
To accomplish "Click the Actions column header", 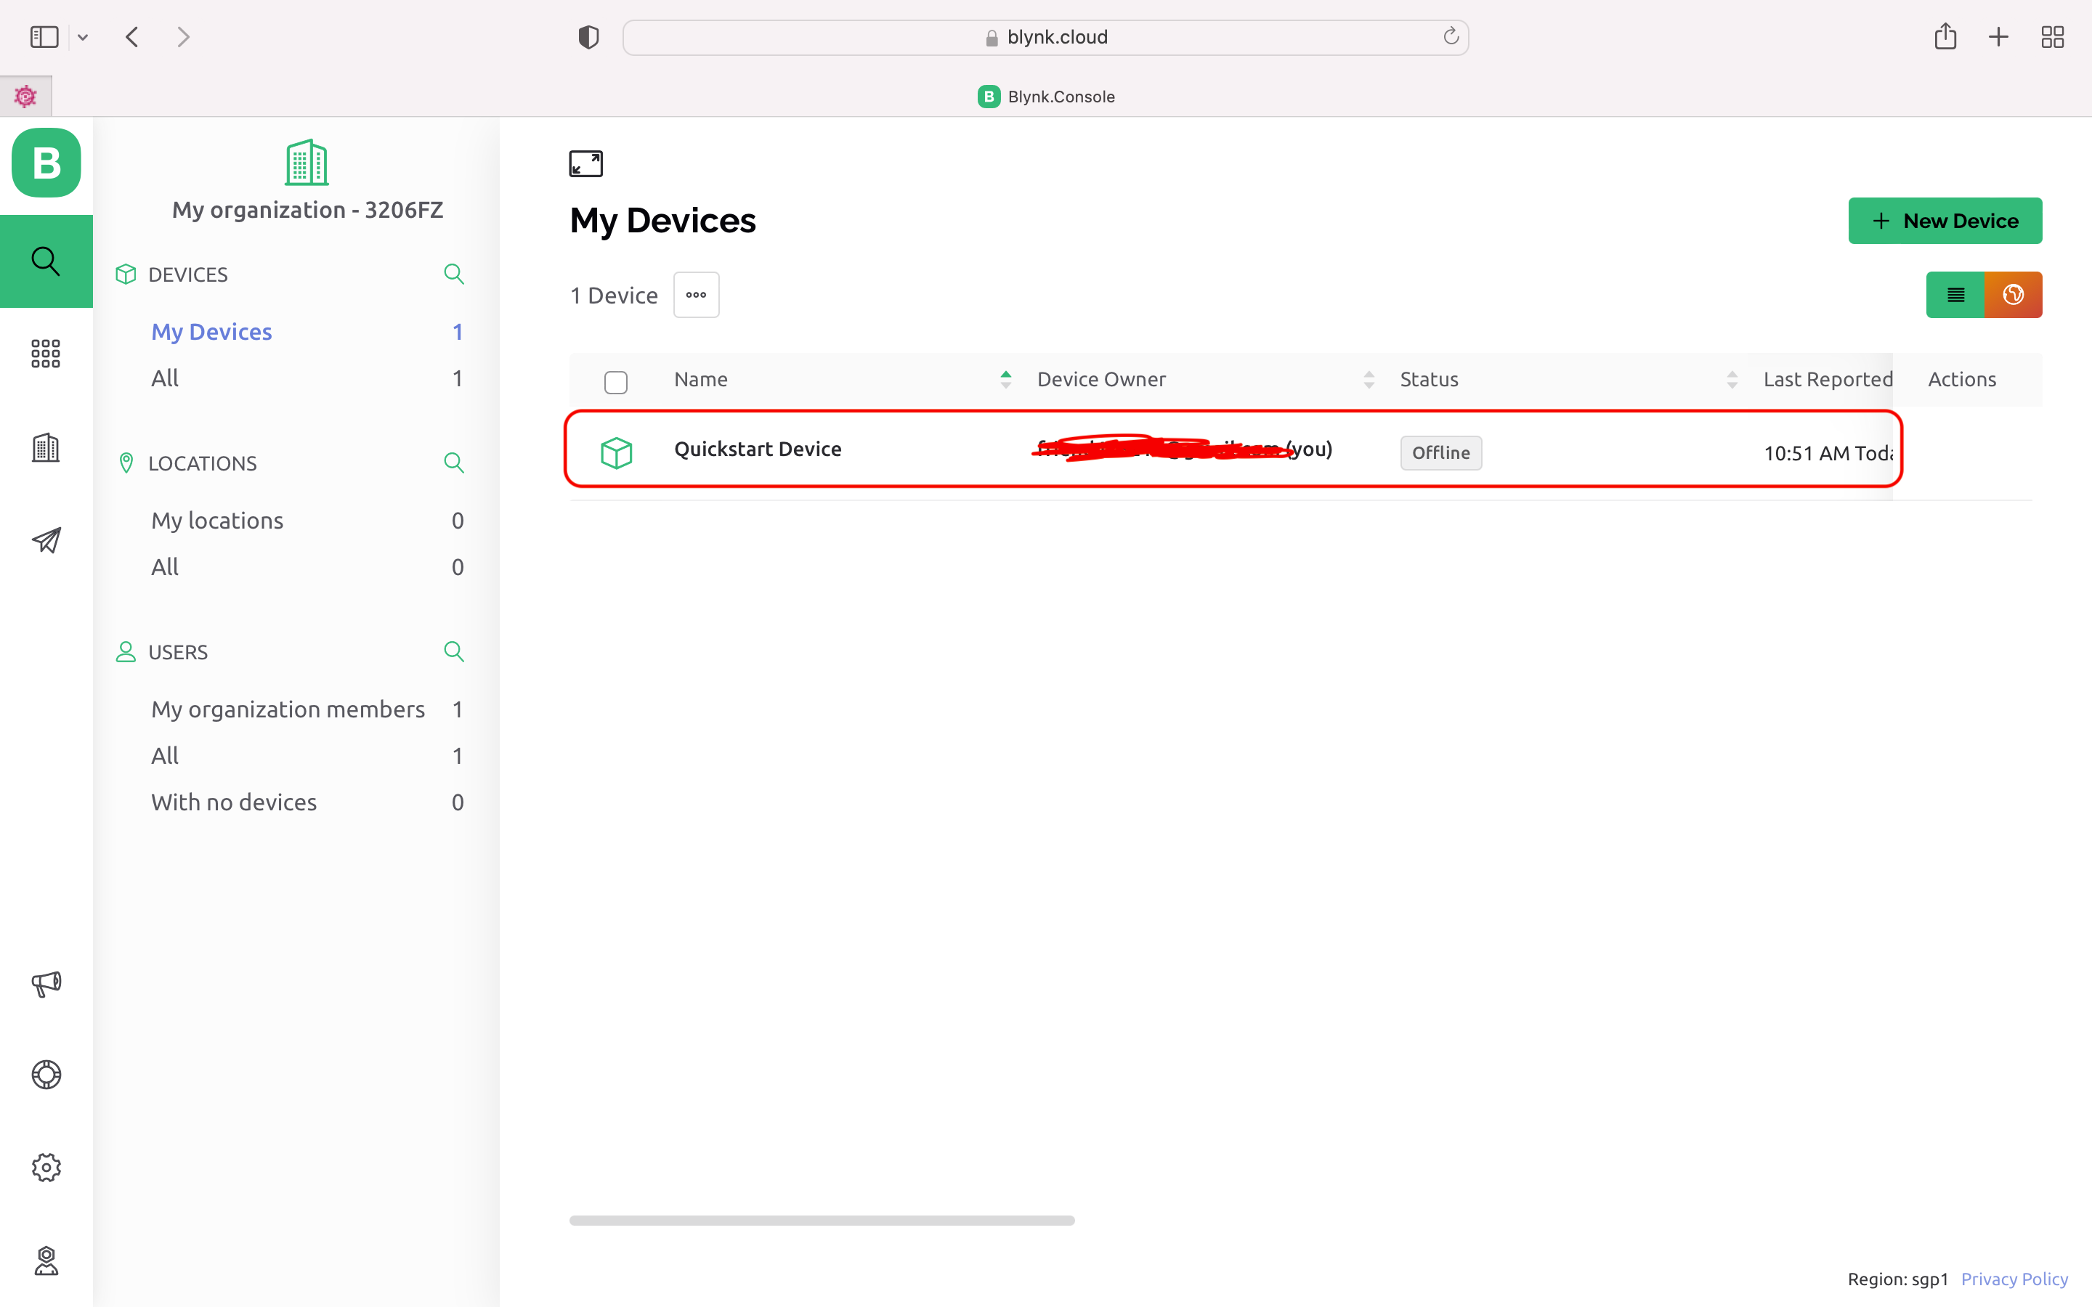I will [1961, 380].
